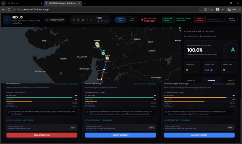The height and width of the screenshot is (144, 242).
Task: Copy the CMD/ROUTE detour command stream
Action: pyautogui.click(x=152, y=127)
